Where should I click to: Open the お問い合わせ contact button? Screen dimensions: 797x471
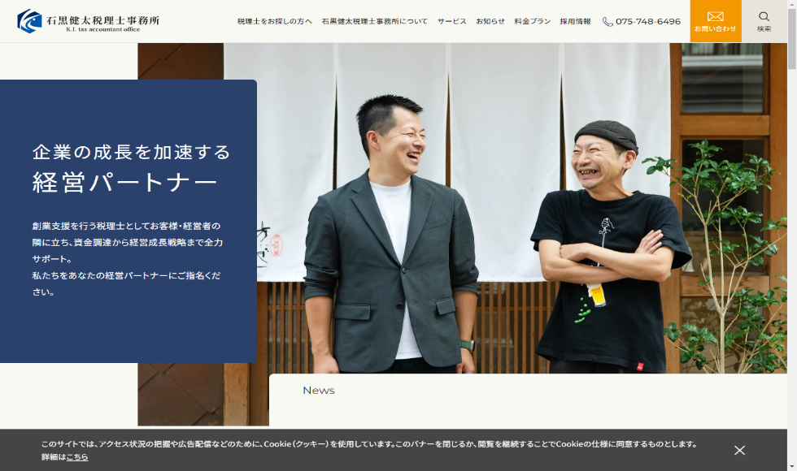pos(715,21)
